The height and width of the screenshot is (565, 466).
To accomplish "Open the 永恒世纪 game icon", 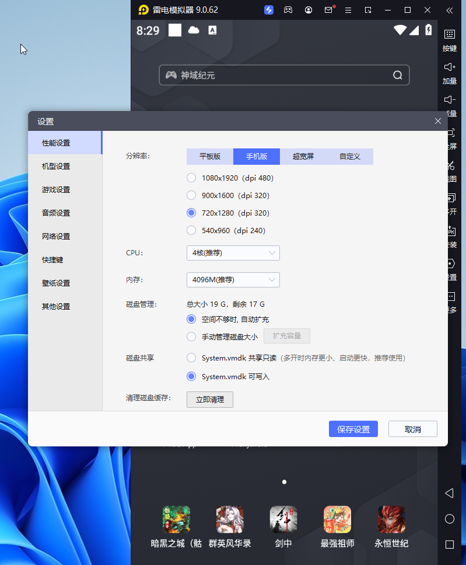I will [391, 519].
